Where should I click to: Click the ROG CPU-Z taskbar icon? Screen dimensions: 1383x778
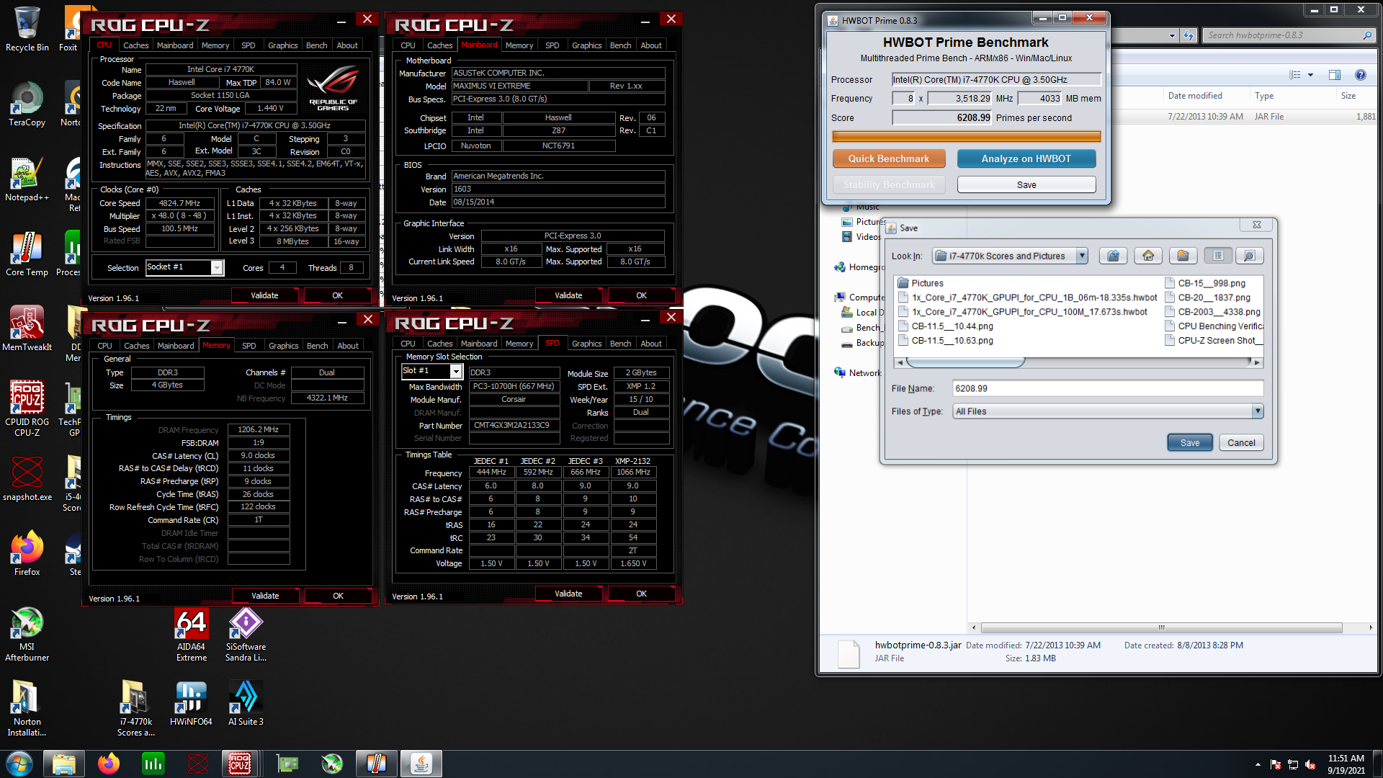pos(240,764)
